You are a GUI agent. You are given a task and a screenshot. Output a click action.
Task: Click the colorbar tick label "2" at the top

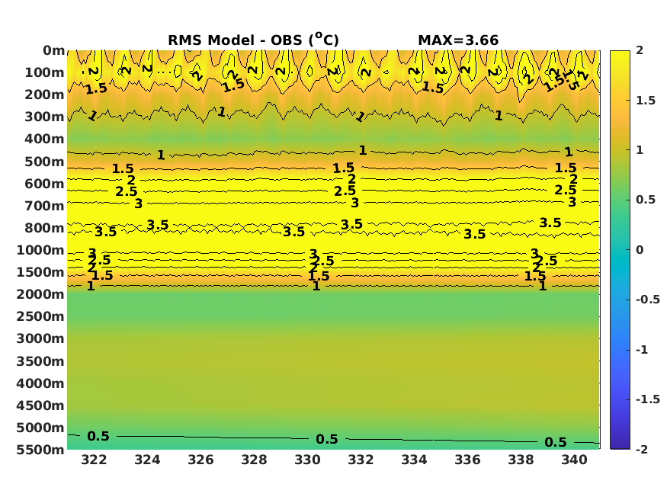click(x=640, y=50)
